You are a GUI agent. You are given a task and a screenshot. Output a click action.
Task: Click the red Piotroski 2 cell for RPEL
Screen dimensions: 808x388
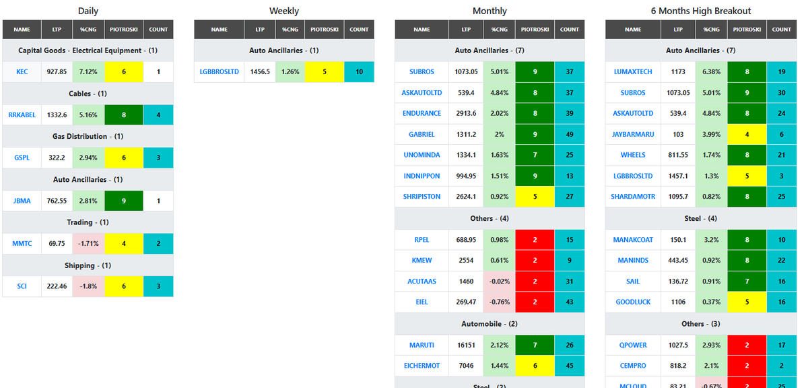[535, 240]
